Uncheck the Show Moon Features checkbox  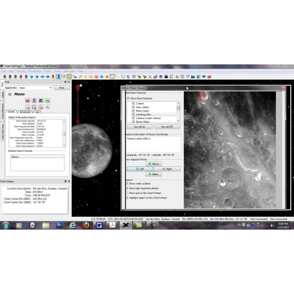tap(128, 98)
